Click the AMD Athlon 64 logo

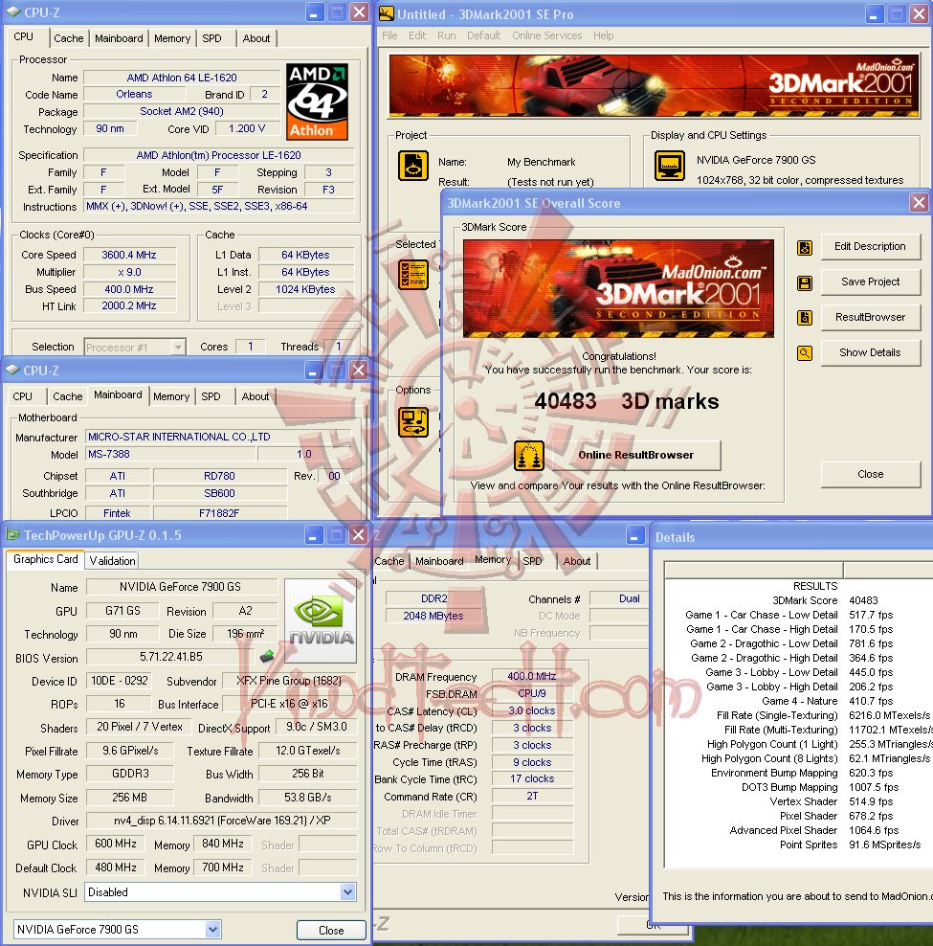317,101
